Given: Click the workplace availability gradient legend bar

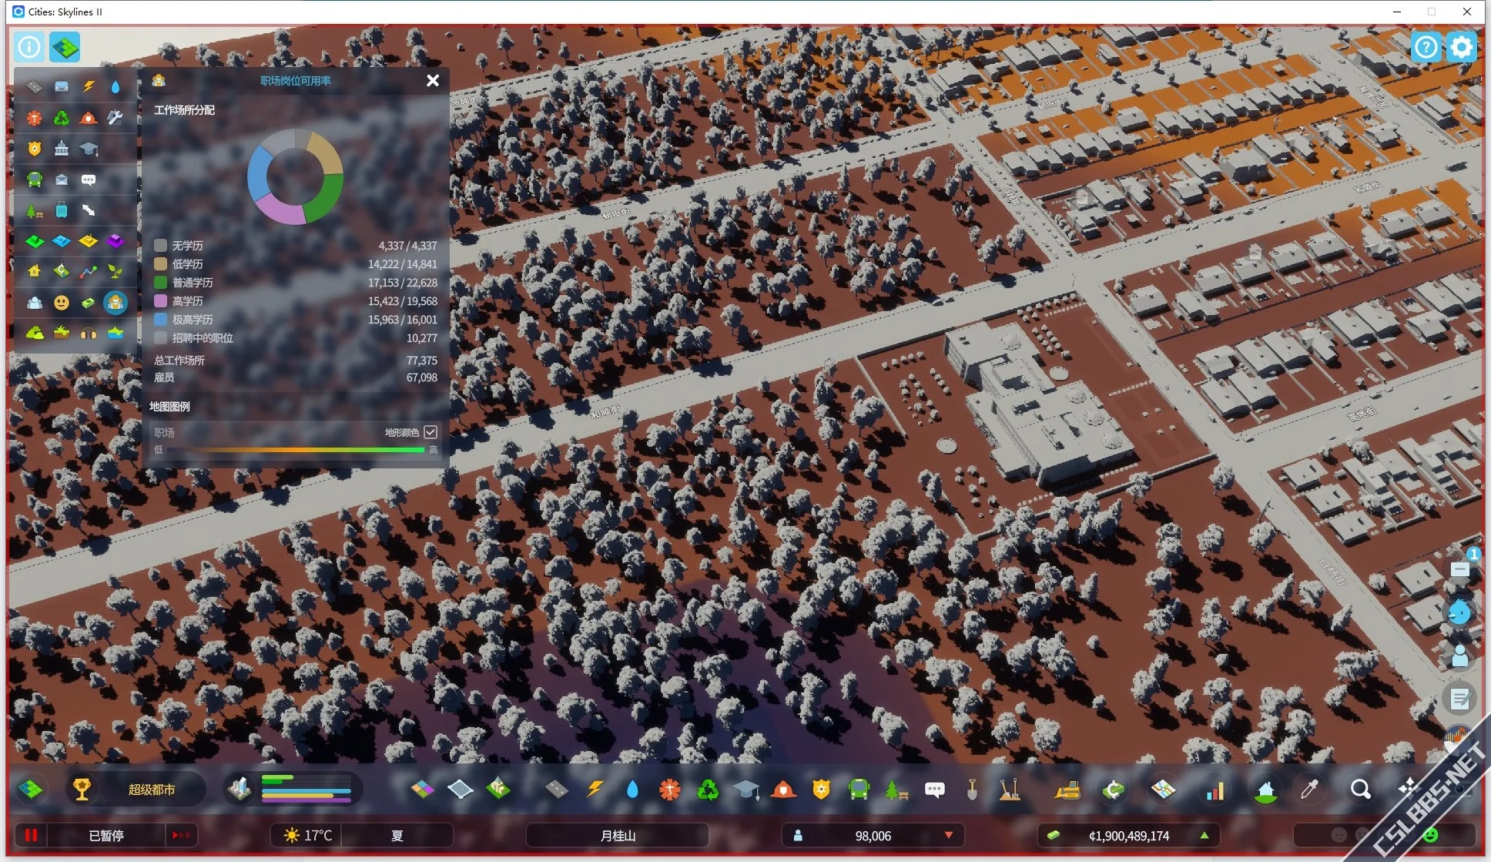Looking at the screenshot, I should coord(296,450).
